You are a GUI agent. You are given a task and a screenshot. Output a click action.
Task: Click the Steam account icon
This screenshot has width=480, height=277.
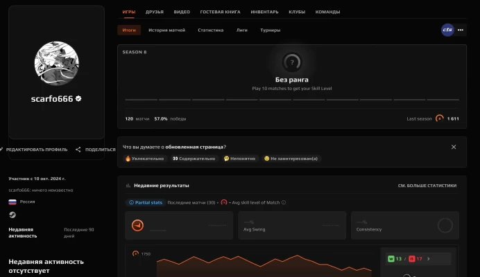click(12, 215)
